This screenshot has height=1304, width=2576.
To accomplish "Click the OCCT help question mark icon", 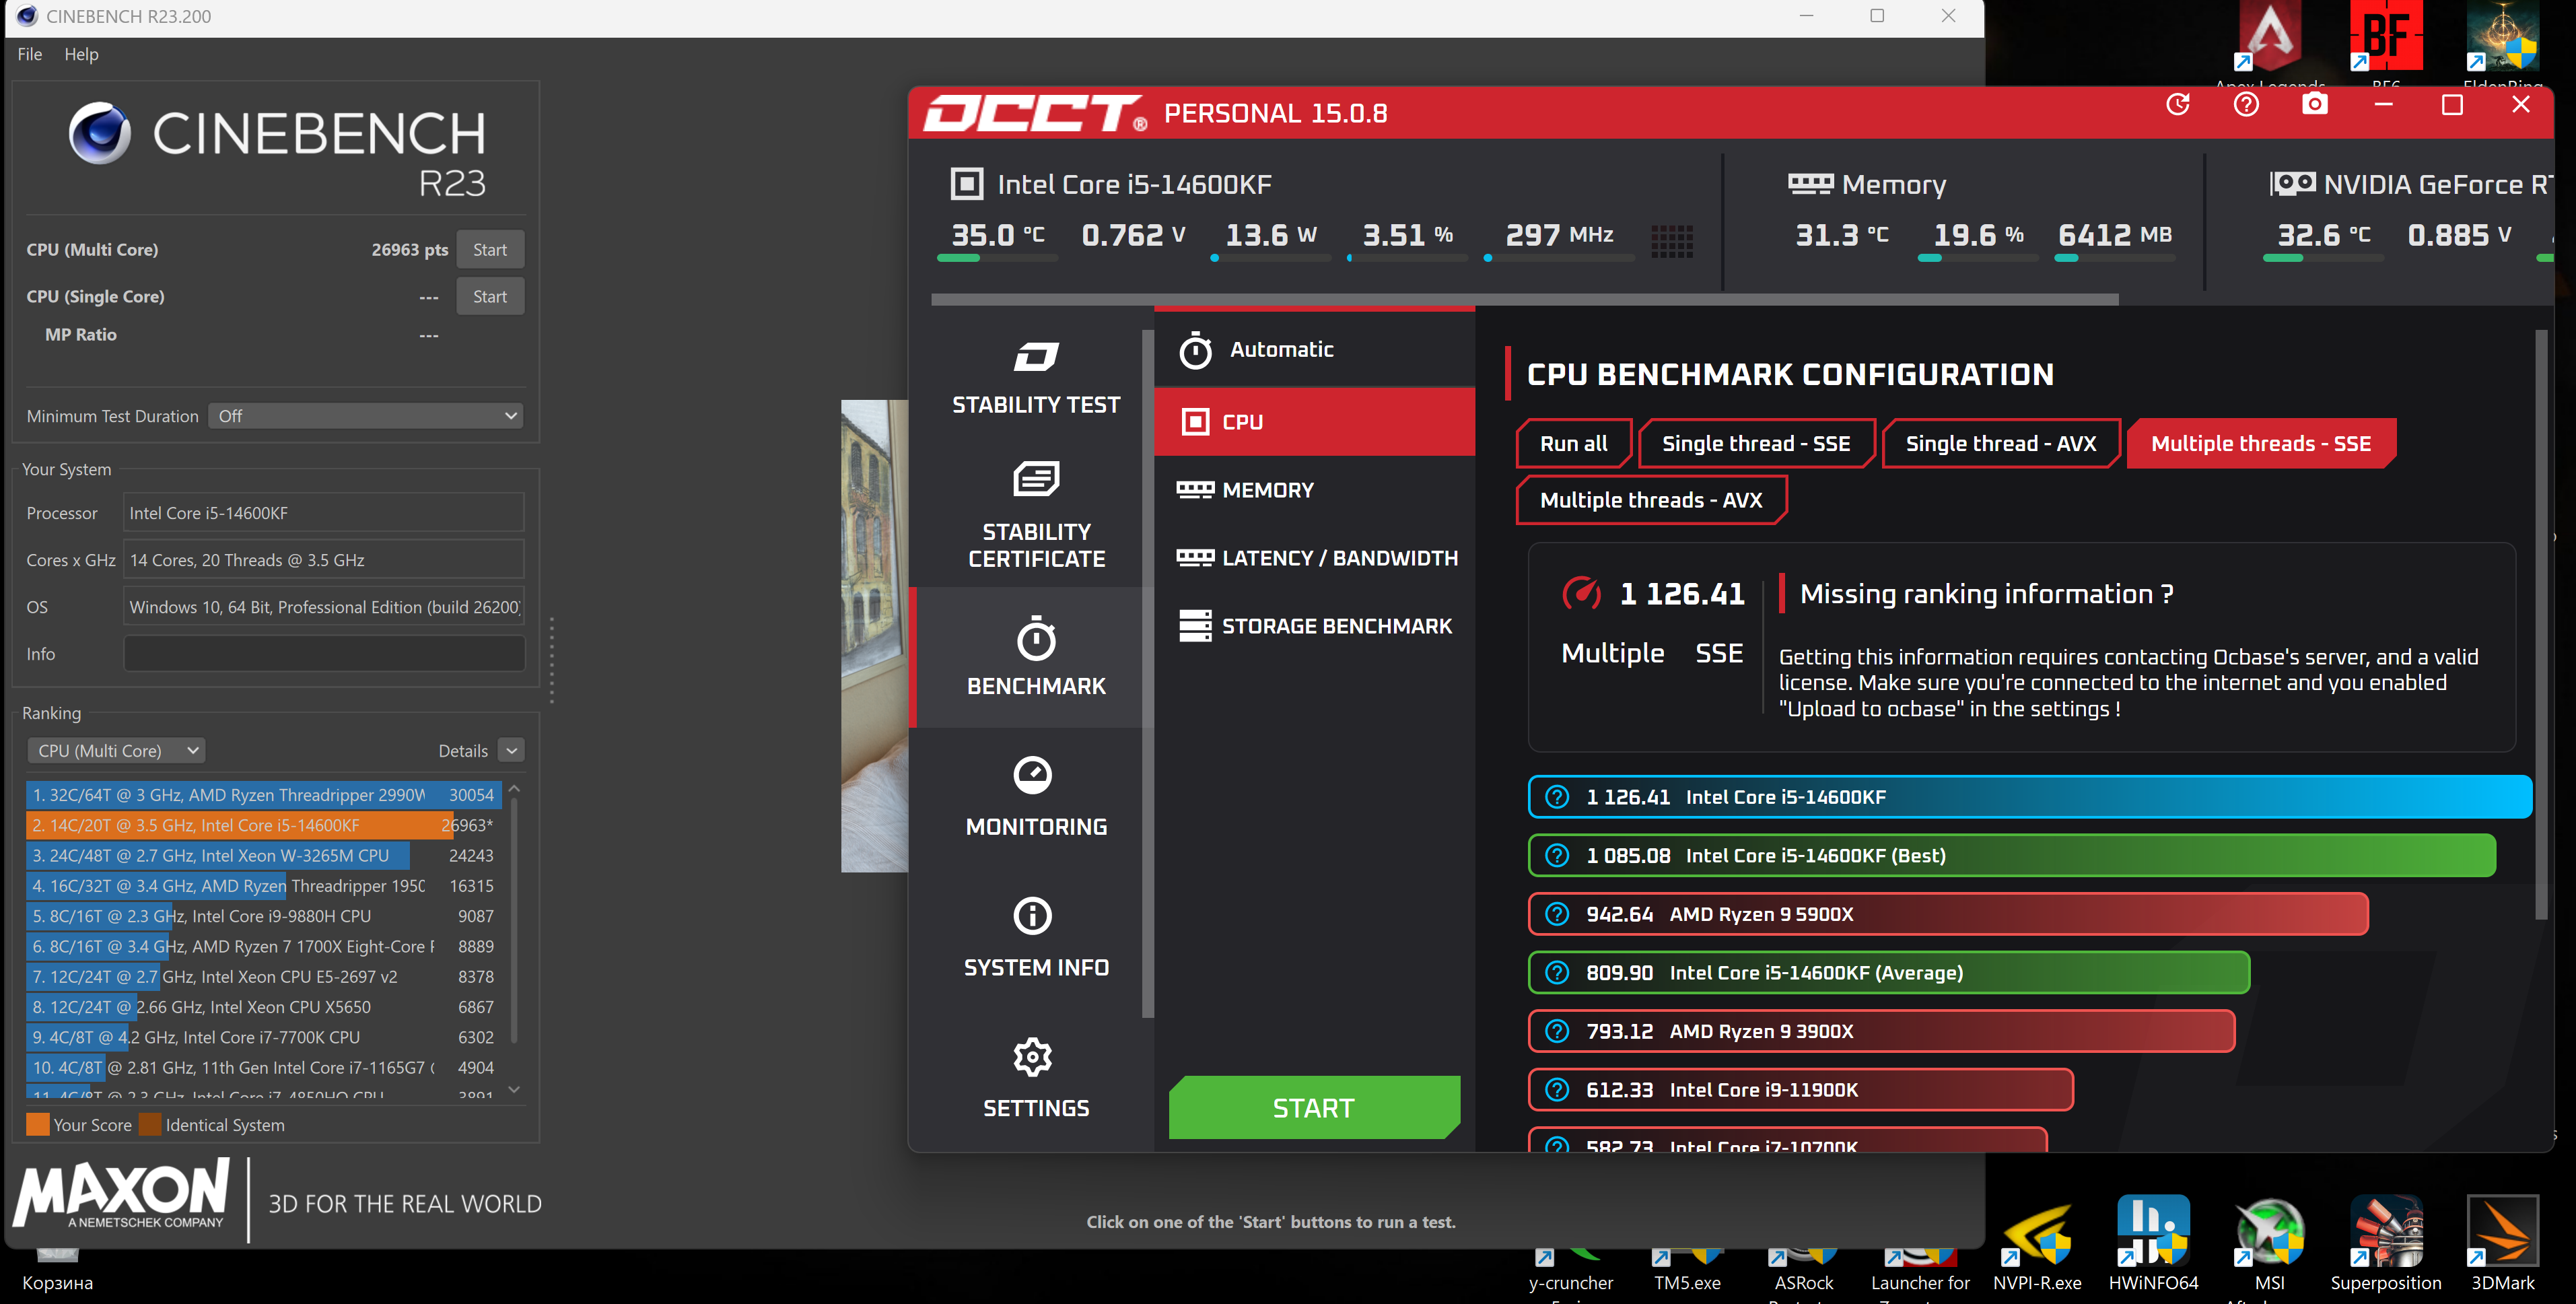I will click(2246, 105).
